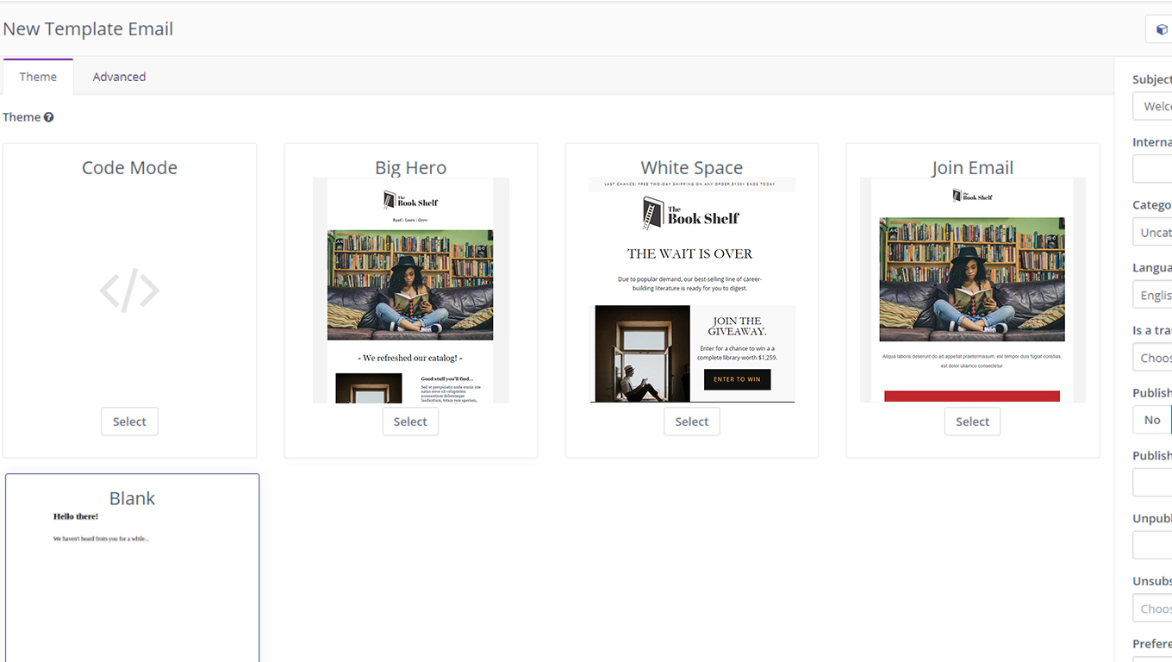The image size is (1172, 662).
Task: Open the Join Email preview thumbnail
Action: point(973,290)
